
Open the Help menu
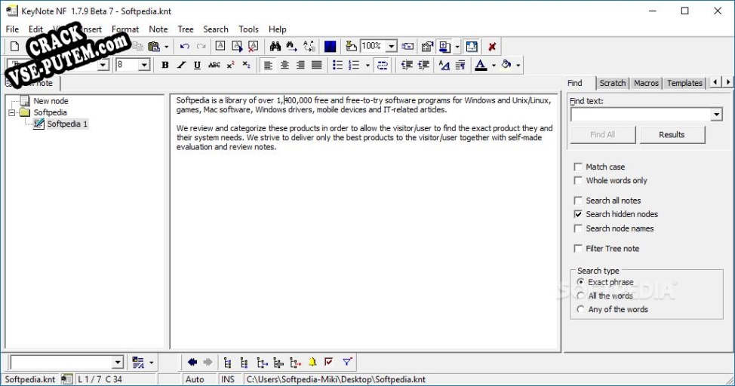click(277, 29)
